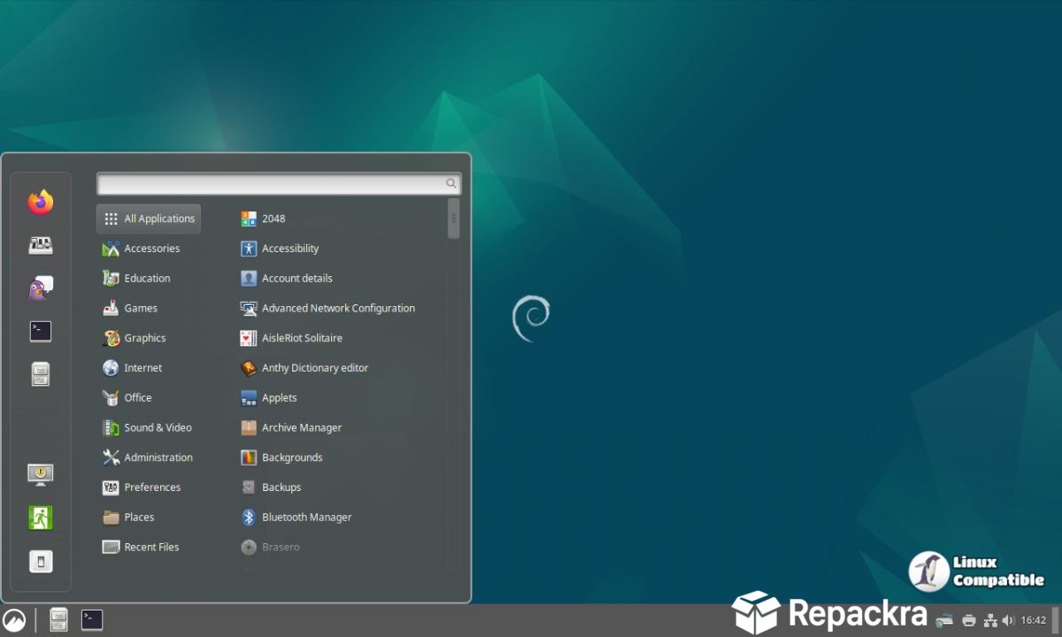The image size is (1062, 637).
Task: Open System Settings from favorites sidebar
Action: [x=40, y=245]
